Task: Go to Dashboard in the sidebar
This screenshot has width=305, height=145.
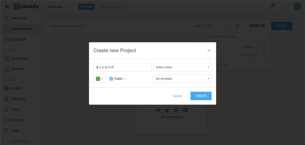Action: coord(20,59)
